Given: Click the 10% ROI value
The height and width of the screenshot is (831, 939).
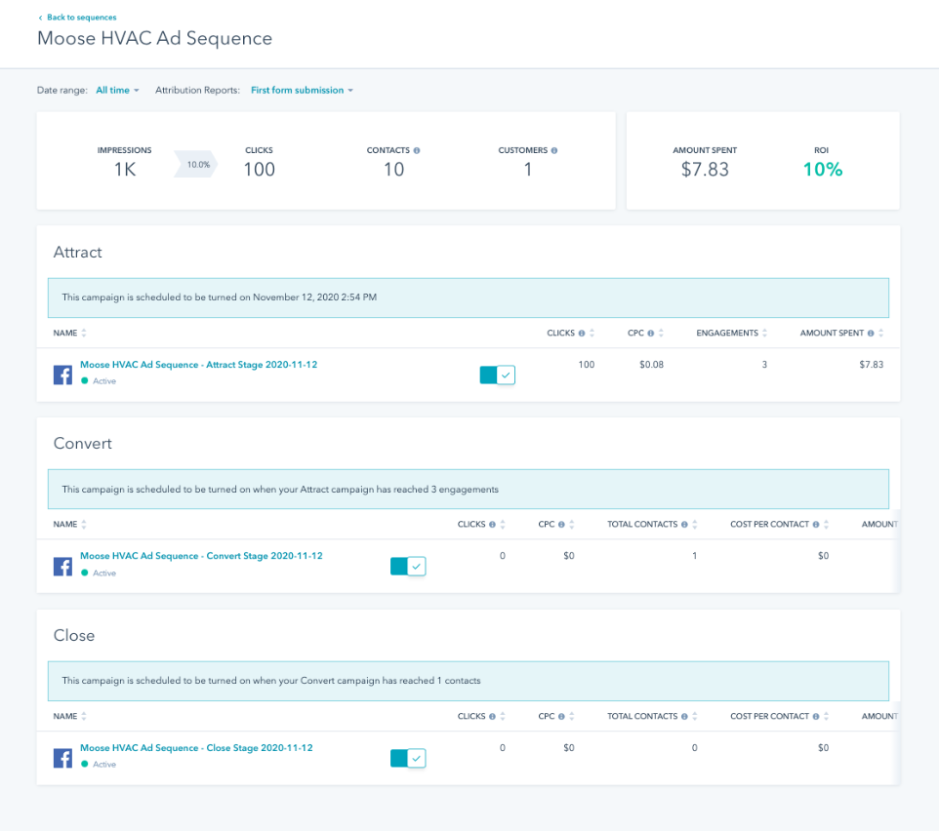Looking at the screenshot, I should pos(822,170).
